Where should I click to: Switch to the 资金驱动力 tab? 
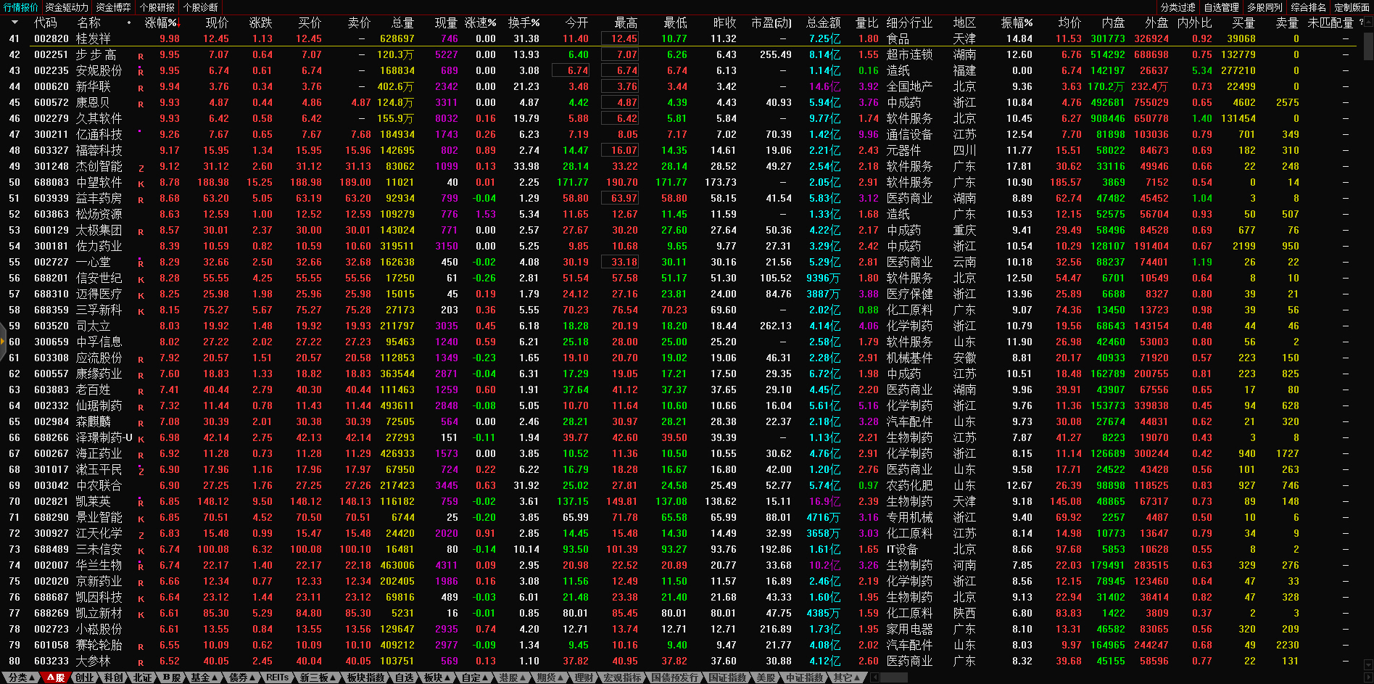66,7
